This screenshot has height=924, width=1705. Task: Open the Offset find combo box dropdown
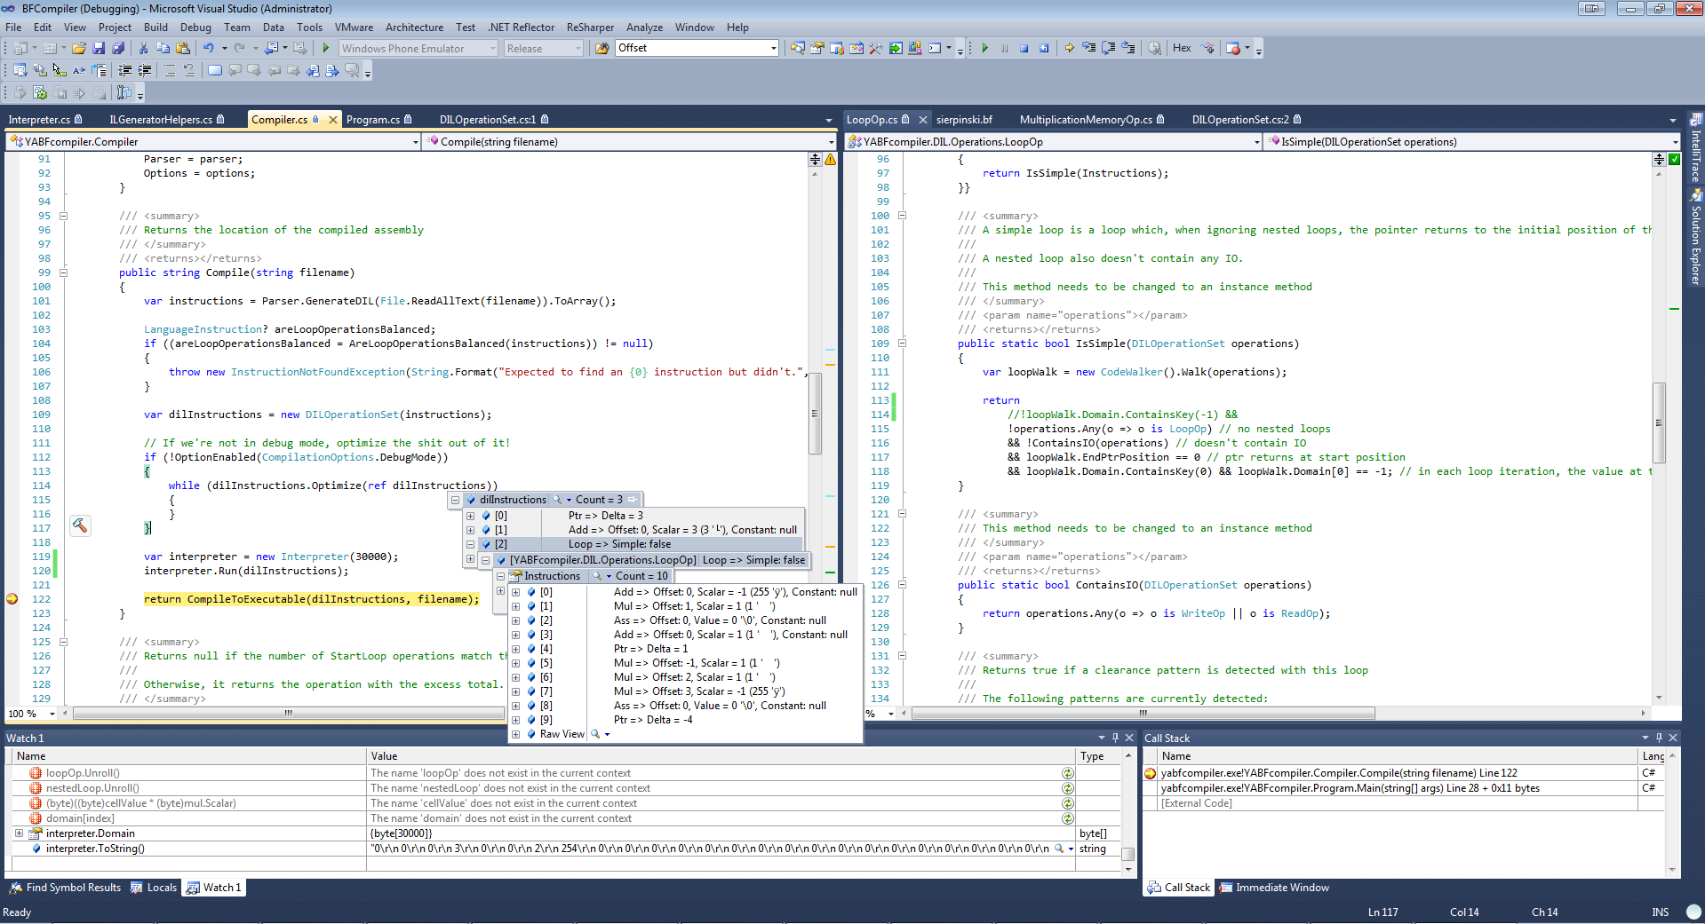click(773, 48)
